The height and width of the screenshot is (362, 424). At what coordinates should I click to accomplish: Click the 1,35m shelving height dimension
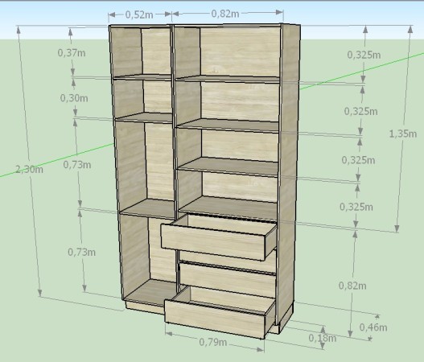[403, 134]
